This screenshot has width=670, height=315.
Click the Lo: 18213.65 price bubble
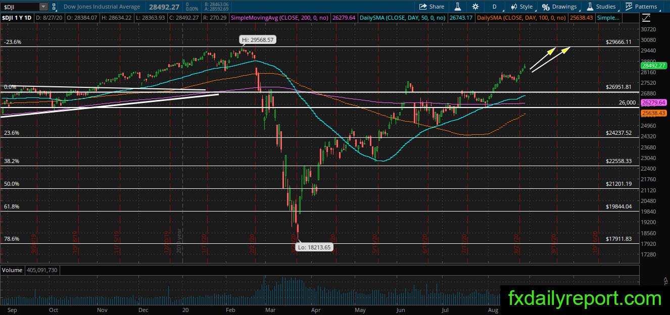point(315,247)
